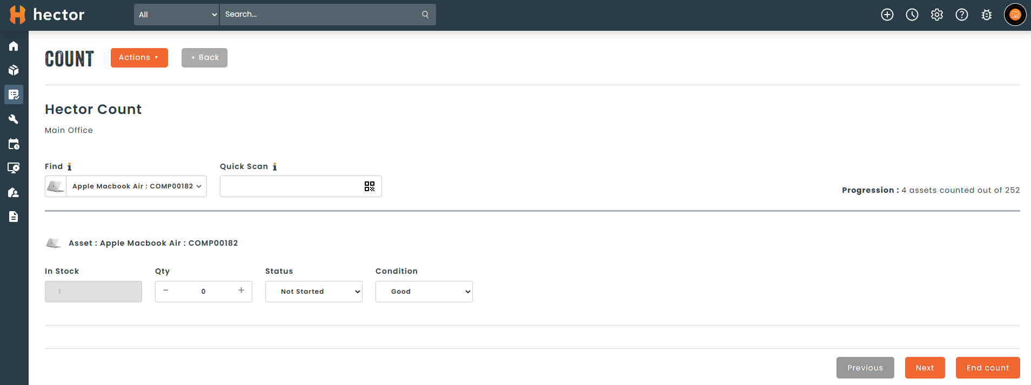This screenshot has width=1031, height=385.
Task: Click the bug report icon
Action: point(987,15)
